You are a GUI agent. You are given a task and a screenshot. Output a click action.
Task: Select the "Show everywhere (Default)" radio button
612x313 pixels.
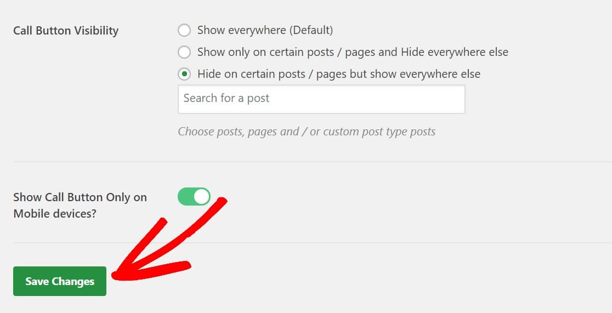[184, 30]
